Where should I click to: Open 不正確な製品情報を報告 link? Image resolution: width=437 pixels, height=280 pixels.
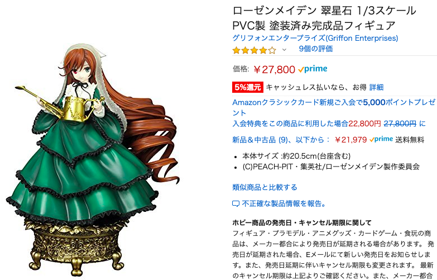[x=284, y=203]
